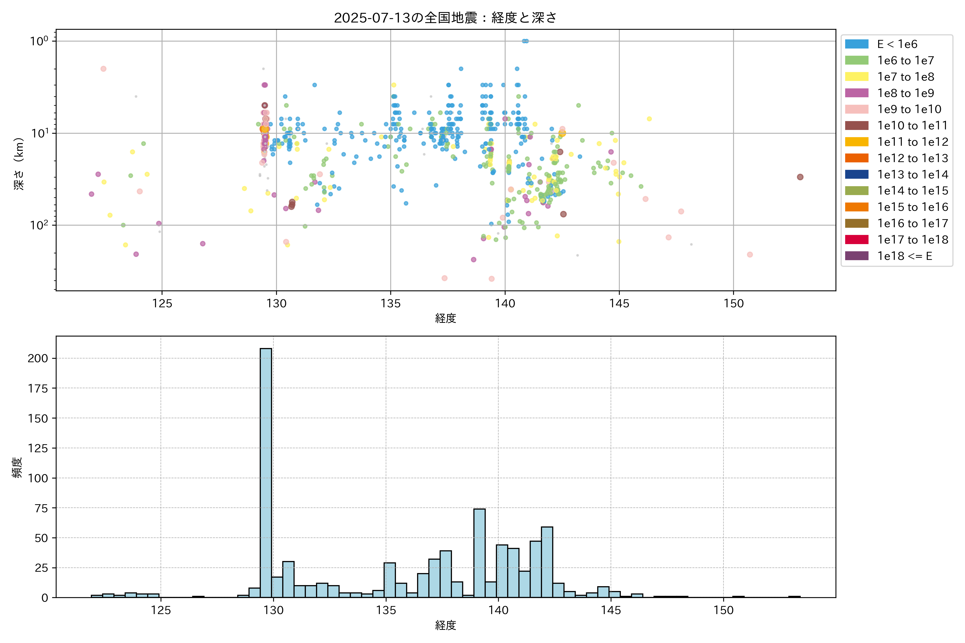Click the 200 tick label on histogram

click(38, 358)
